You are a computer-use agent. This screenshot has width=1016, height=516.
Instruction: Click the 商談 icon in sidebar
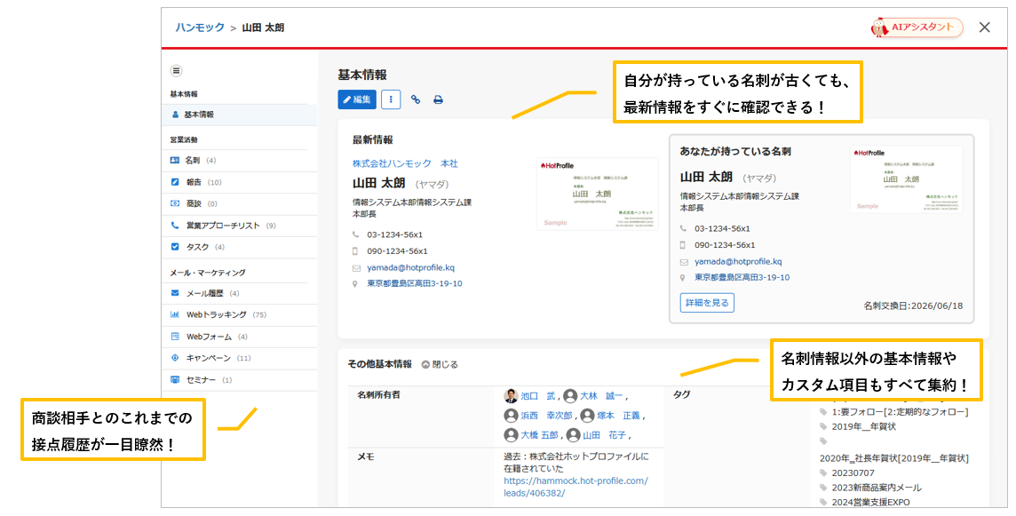coord(174,203)
